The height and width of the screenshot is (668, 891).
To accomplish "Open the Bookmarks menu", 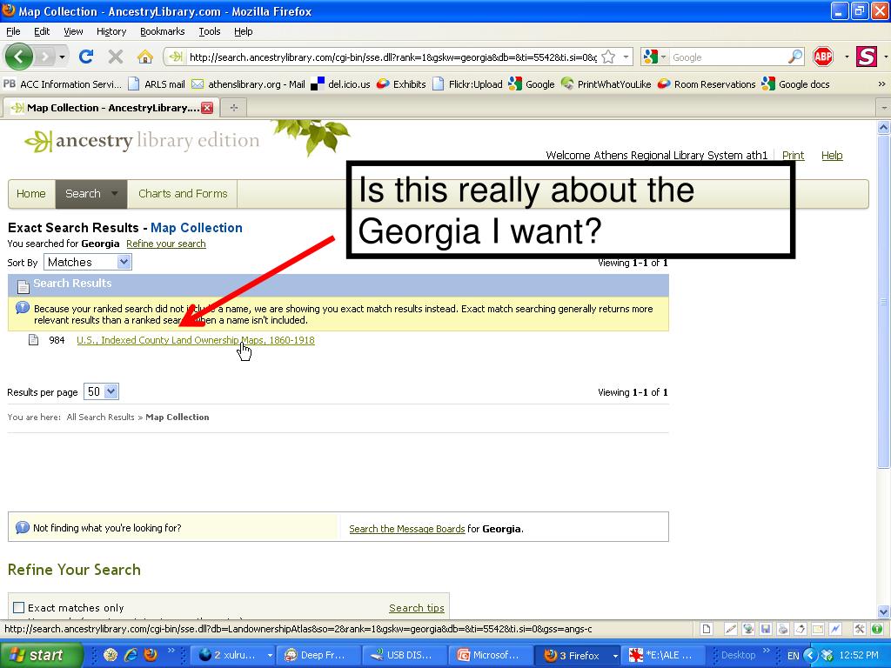I will 163,31.
